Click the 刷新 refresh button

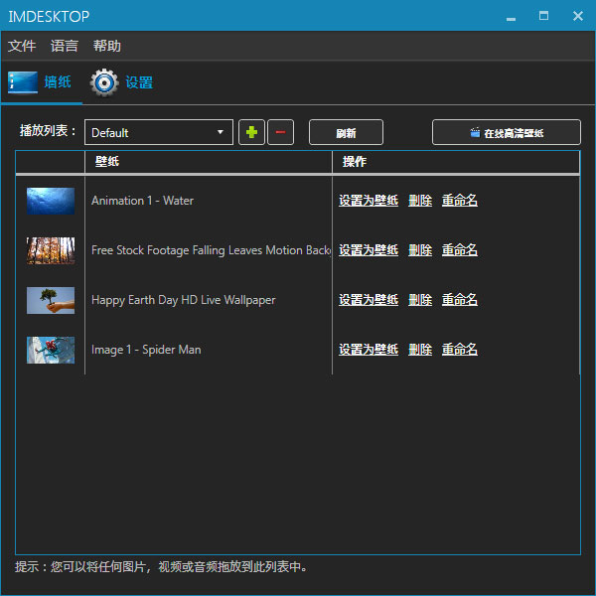[x=346, y=132]
